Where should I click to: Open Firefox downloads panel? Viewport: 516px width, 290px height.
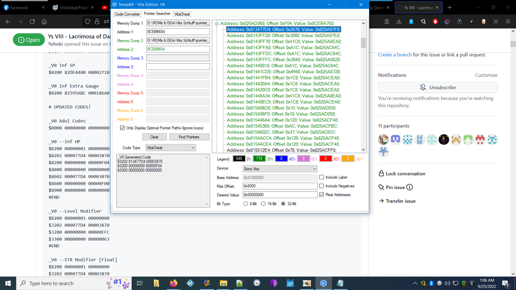pyautogui.click(x=399, y=21)
